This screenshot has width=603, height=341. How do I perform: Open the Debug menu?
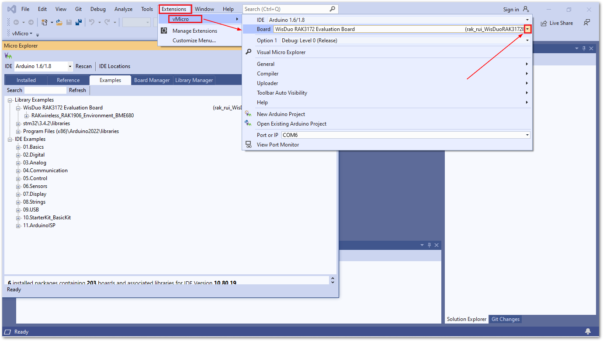coord(98,9)
